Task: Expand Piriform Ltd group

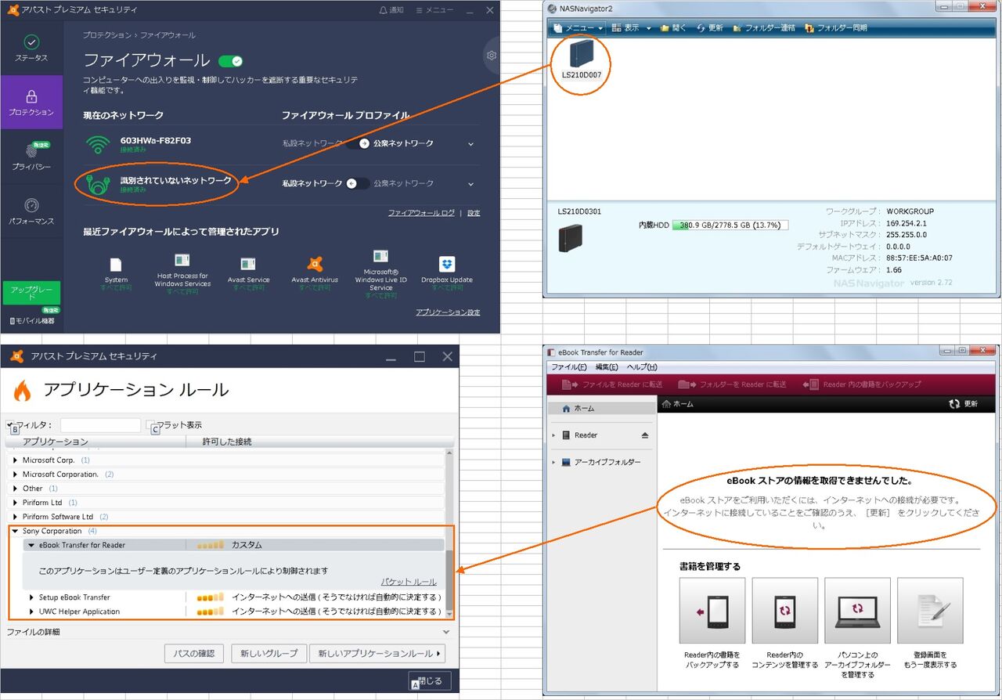Action: tap(15, 503)
